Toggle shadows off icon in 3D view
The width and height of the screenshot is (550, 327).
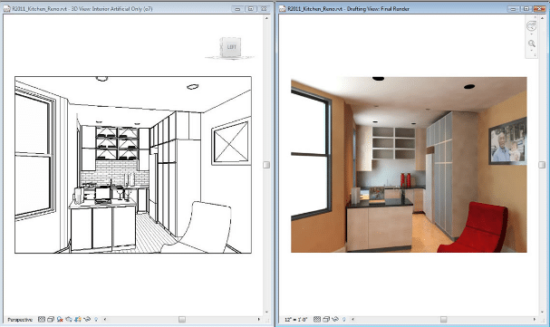[60, 319]
